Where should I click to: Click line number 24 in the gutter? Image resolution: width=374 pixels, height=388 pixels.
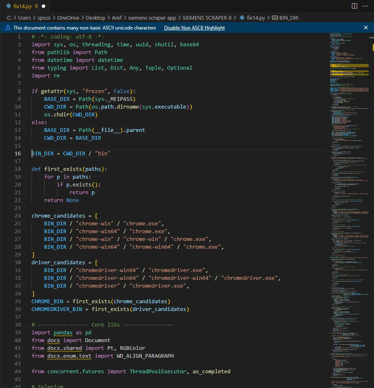click(18, 216)
